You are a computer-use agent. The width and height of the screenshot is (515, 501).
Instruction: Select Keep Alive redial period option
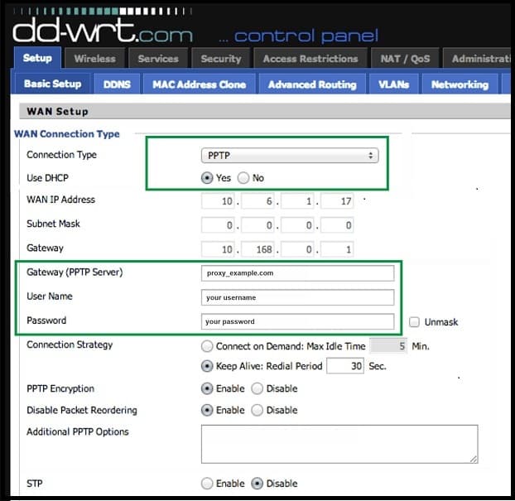click(x=207, y=366)
